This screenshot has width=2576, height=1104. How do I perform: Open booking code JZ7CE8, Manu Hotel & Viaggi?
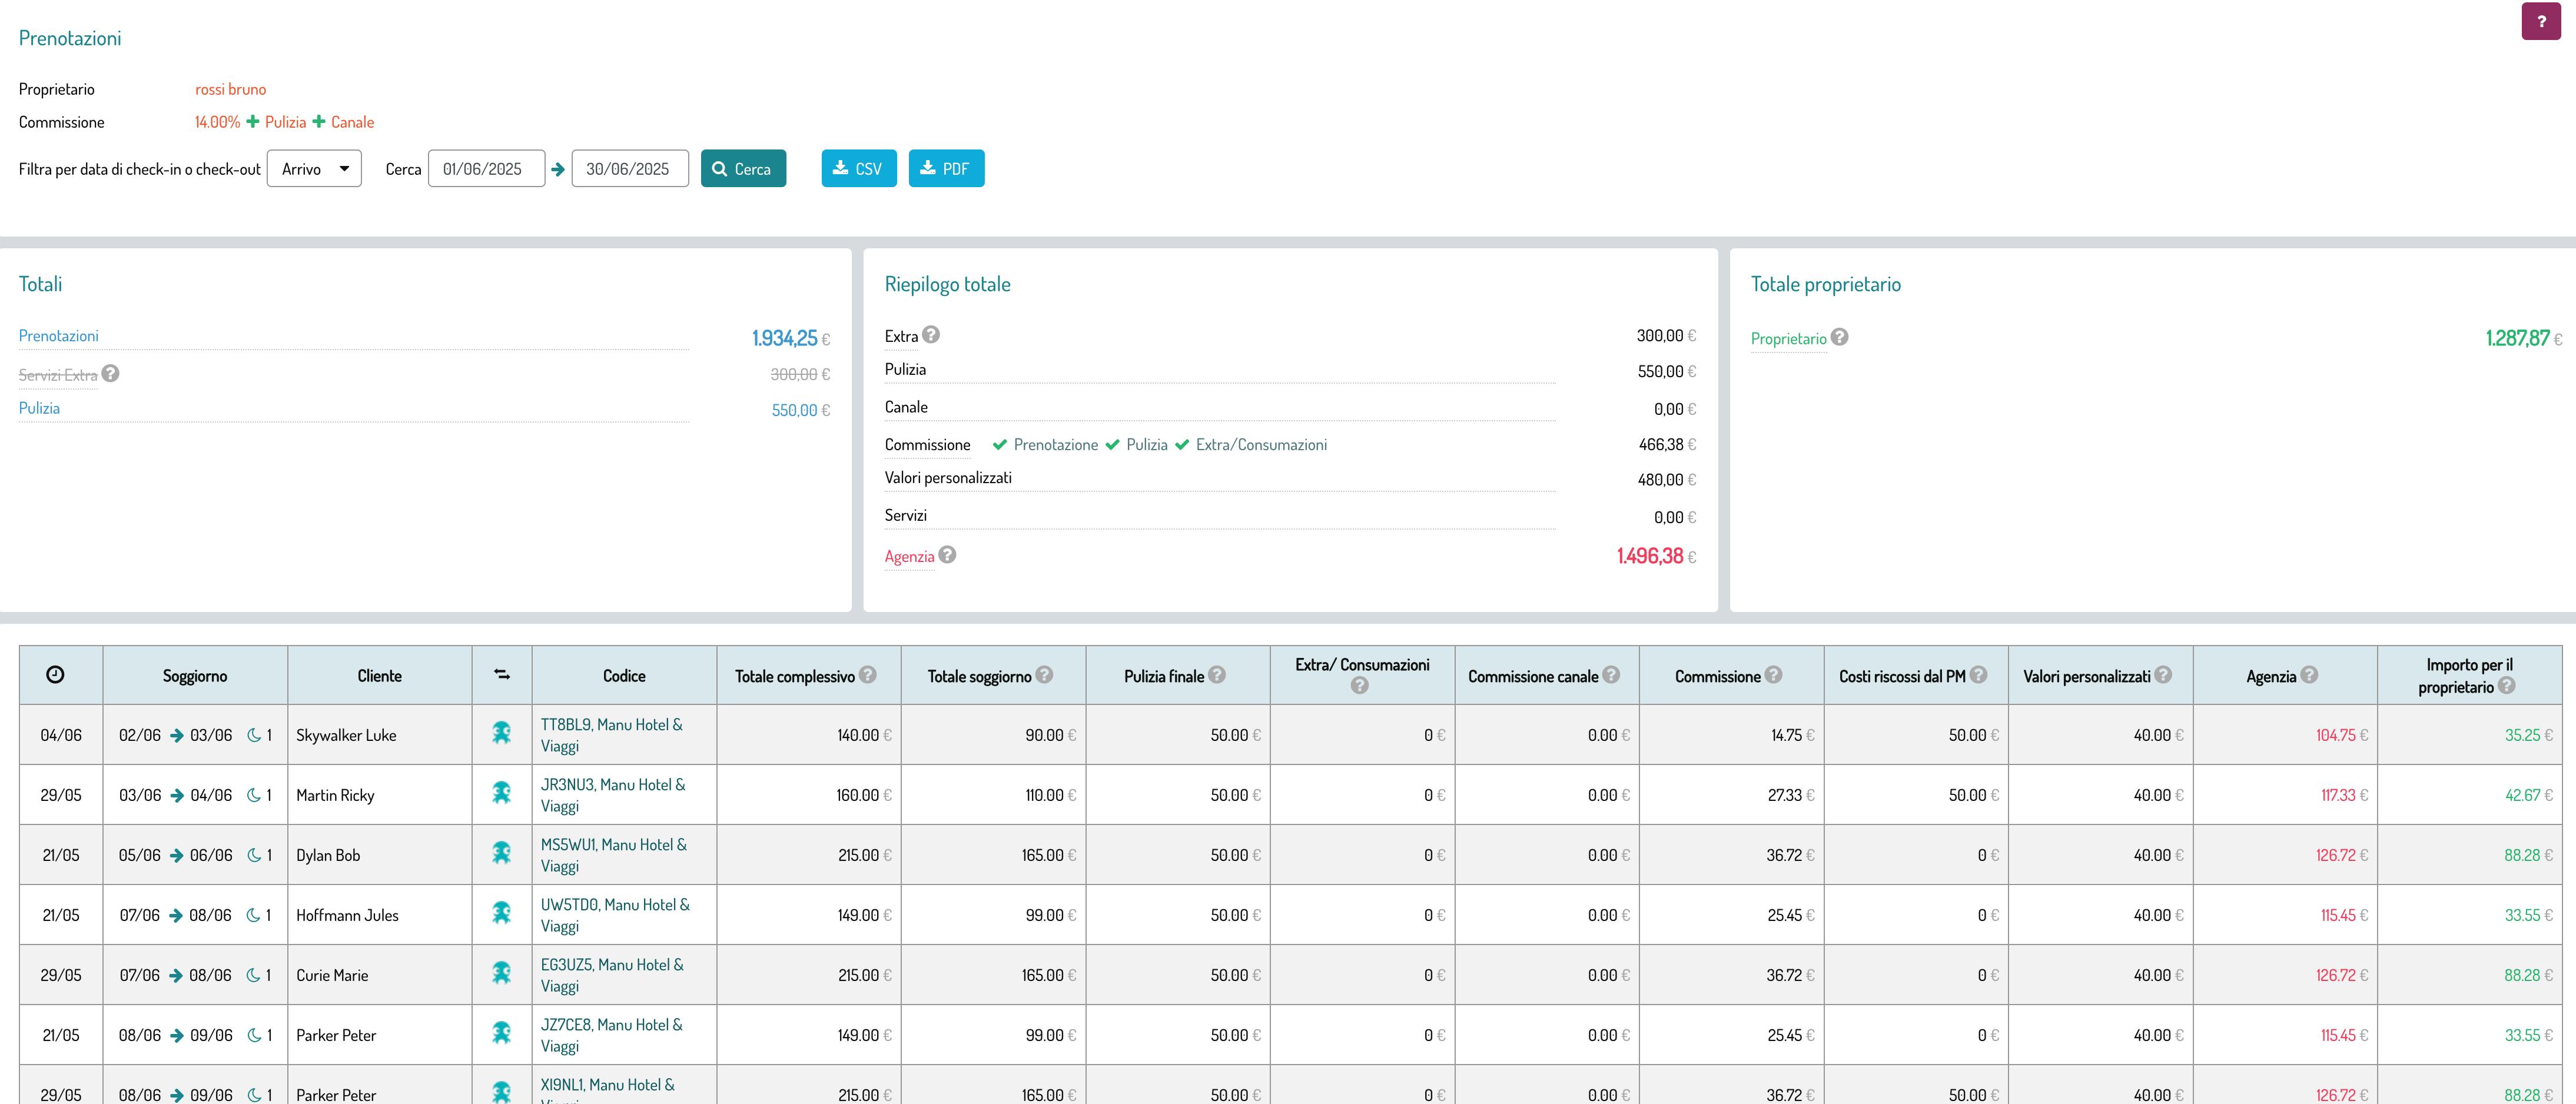click(x=612, y=1035)
